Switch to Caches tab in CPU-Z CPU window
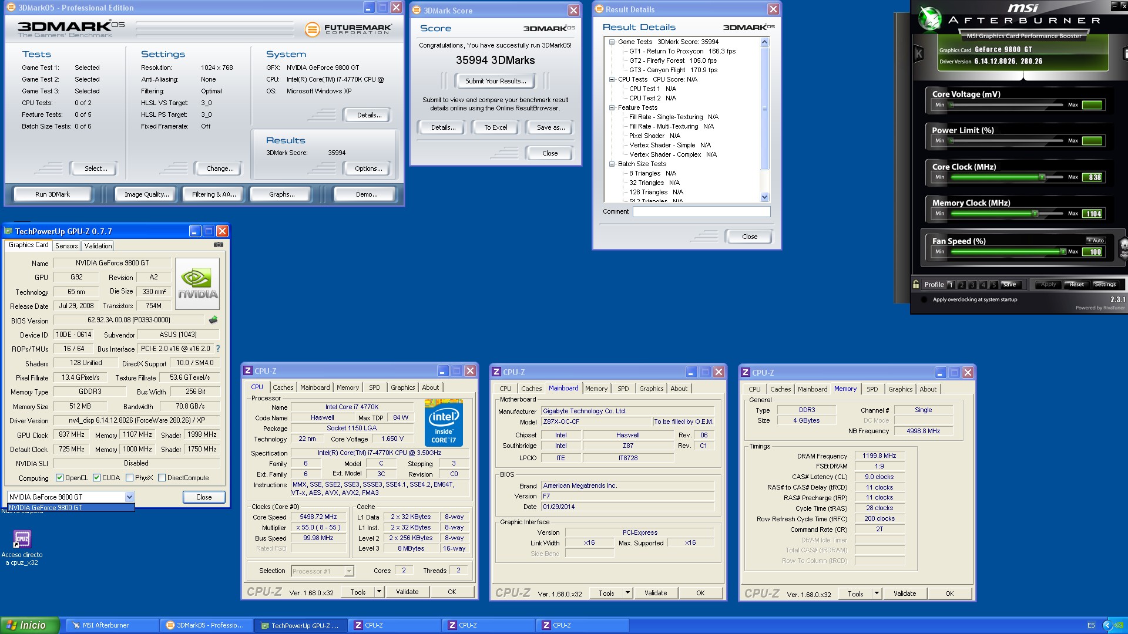Screen dimensions: 1128x634 click(x=283, y=387)
